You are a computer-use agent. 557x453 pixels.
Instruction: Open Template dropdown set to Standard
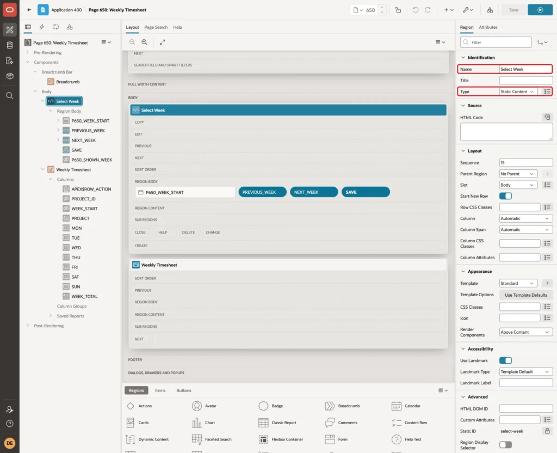click(518, 283)
